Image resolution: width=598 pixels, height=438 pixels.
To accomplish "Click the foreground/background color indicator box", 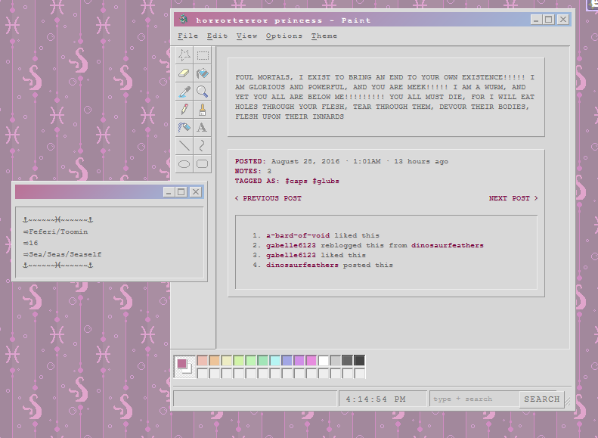I will [185, 367].
